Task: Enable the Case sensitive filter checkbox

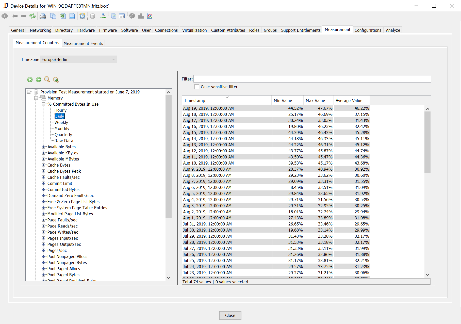Action: click(197, 87)
